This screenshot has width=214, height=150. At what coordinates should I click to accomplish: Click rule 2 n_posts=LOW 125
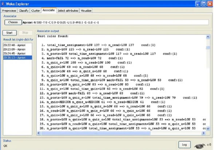click(x=86, y=49)
